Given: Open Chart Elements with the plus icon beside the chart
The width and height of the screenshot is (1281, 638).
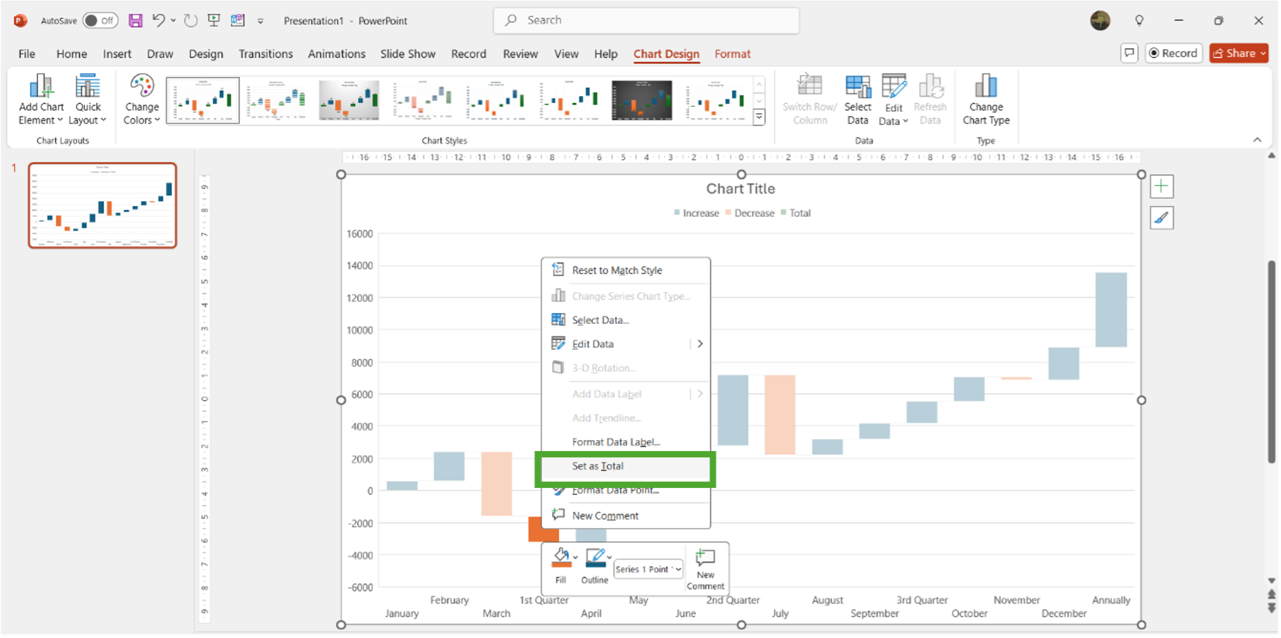Looking at the screenshot, I should pyautogui.click(x=1161, y=186).
